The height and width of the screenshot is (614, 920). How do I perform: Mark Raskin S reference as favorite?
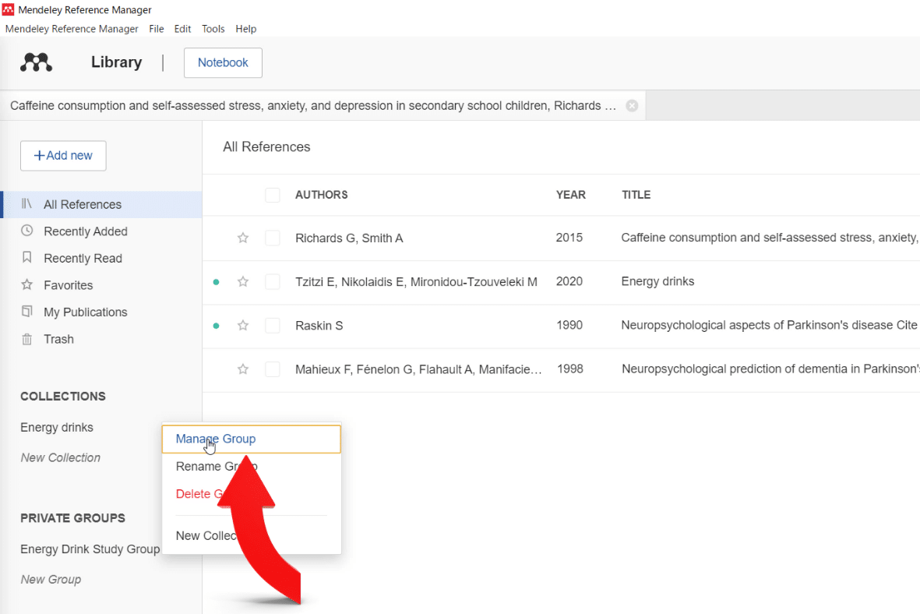tap(243, 325)
